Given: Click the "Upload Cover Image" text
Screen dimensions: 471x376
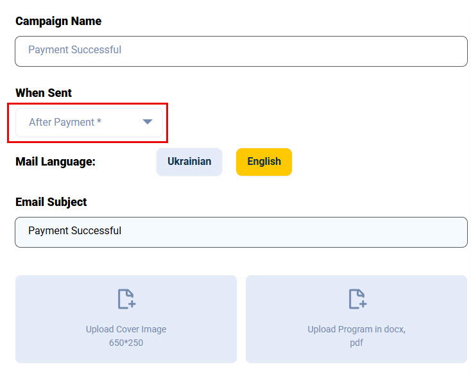Looking at the screenshot, I should click(x=126, y=329).
